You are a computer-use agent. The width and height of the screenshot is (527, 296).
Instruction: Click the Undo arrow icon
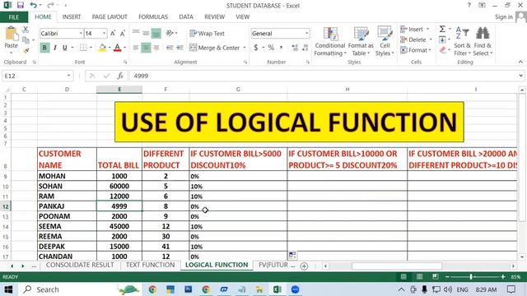[33, 5]
